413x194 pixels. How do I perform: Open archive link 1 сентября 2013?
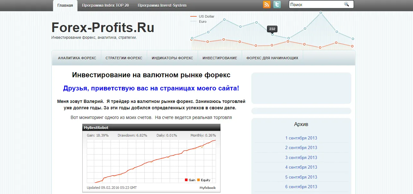click(x=301, y=138)
